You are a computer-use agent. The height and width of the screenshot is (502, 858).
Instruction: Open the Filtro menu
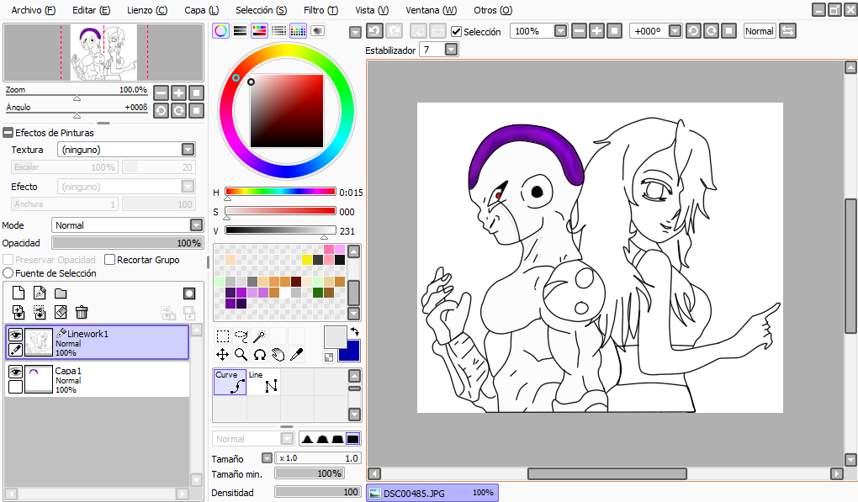[x=321, y=10]
